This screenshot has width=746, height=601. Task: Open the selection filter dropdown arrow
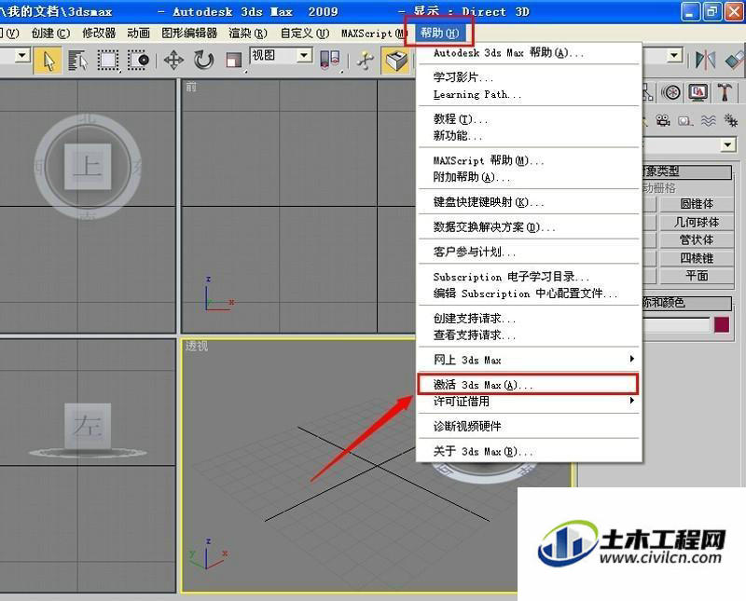click(21, 56)
